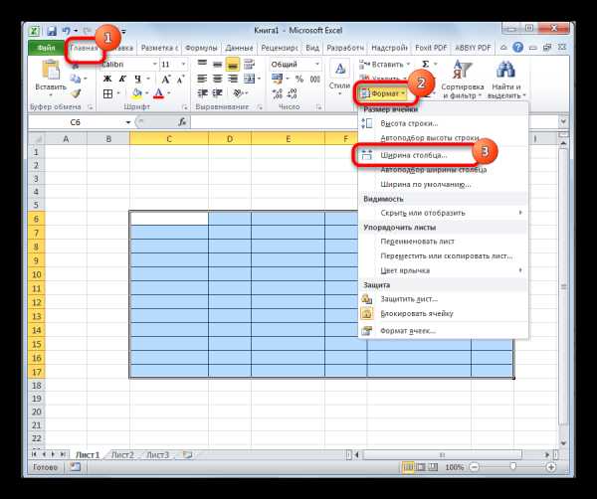597x499 pixels.
Task: Open the green Файл tab
Action: pyautogui.click(x=47, y=48)
